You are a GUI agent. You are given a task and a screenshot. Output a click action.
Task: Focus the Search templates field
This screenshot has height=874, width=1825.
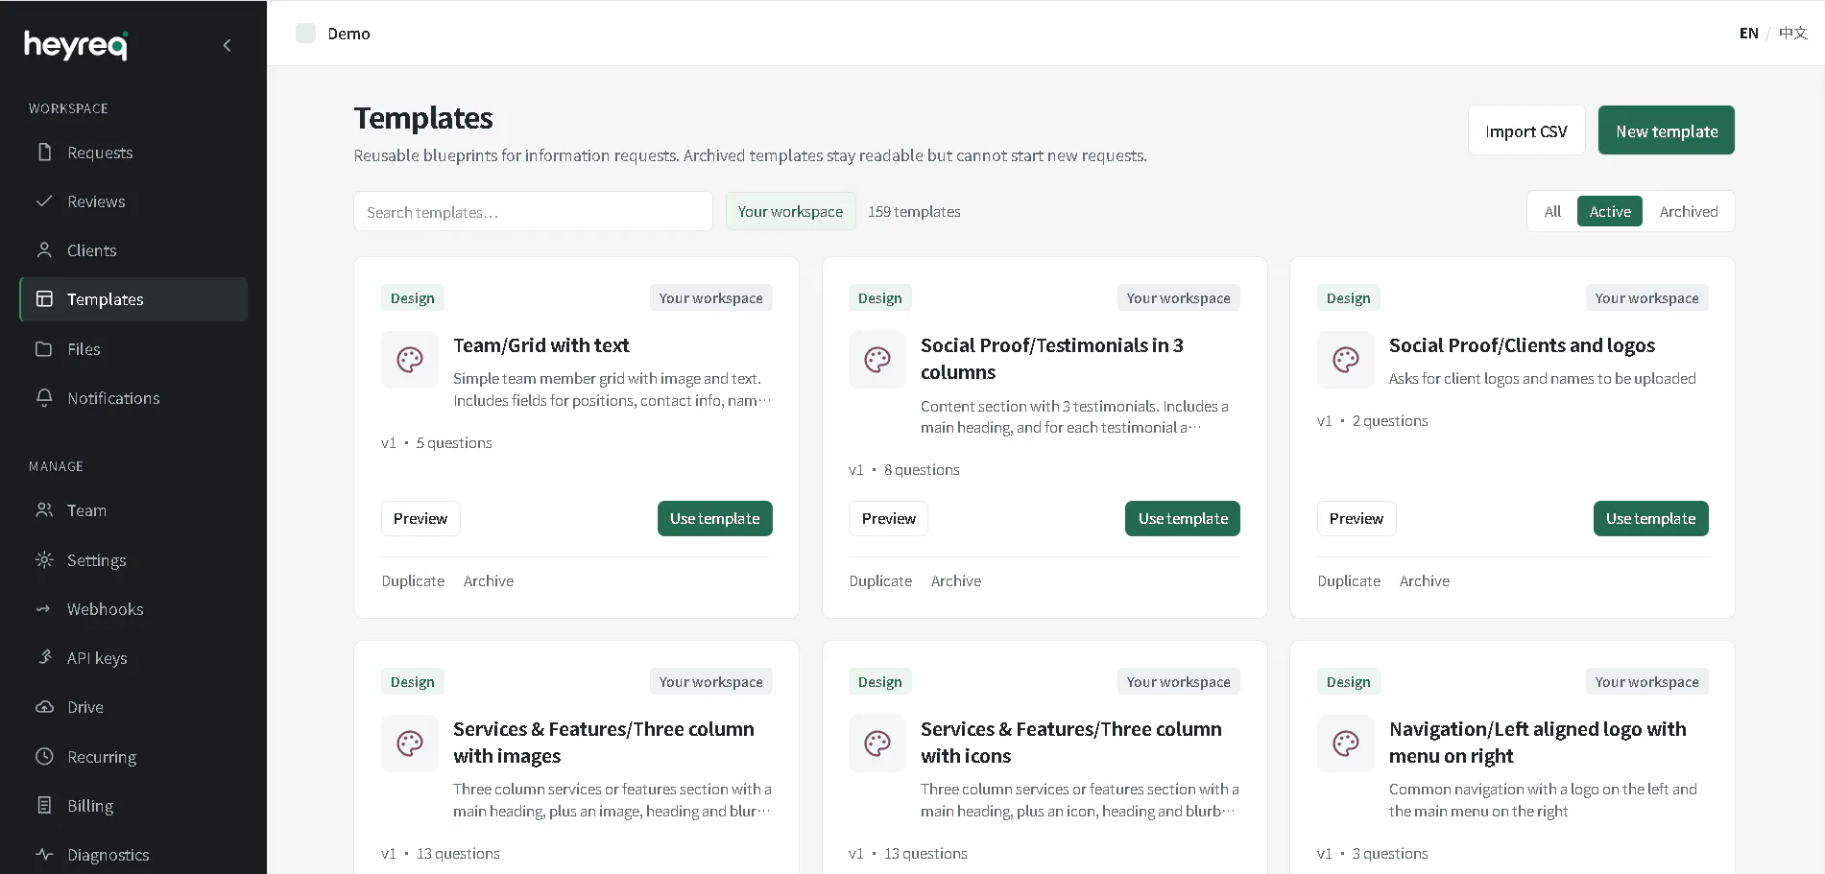point(533,211)
